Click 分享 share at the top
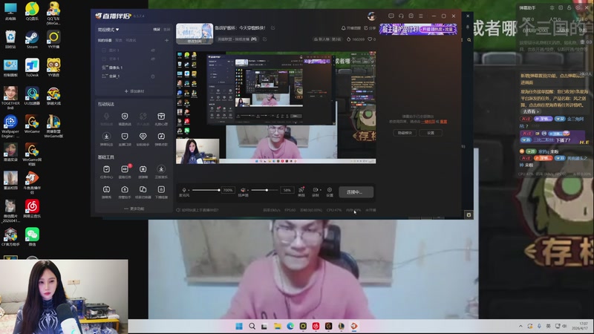Viewport: 594px width, 334px height. 370,28
